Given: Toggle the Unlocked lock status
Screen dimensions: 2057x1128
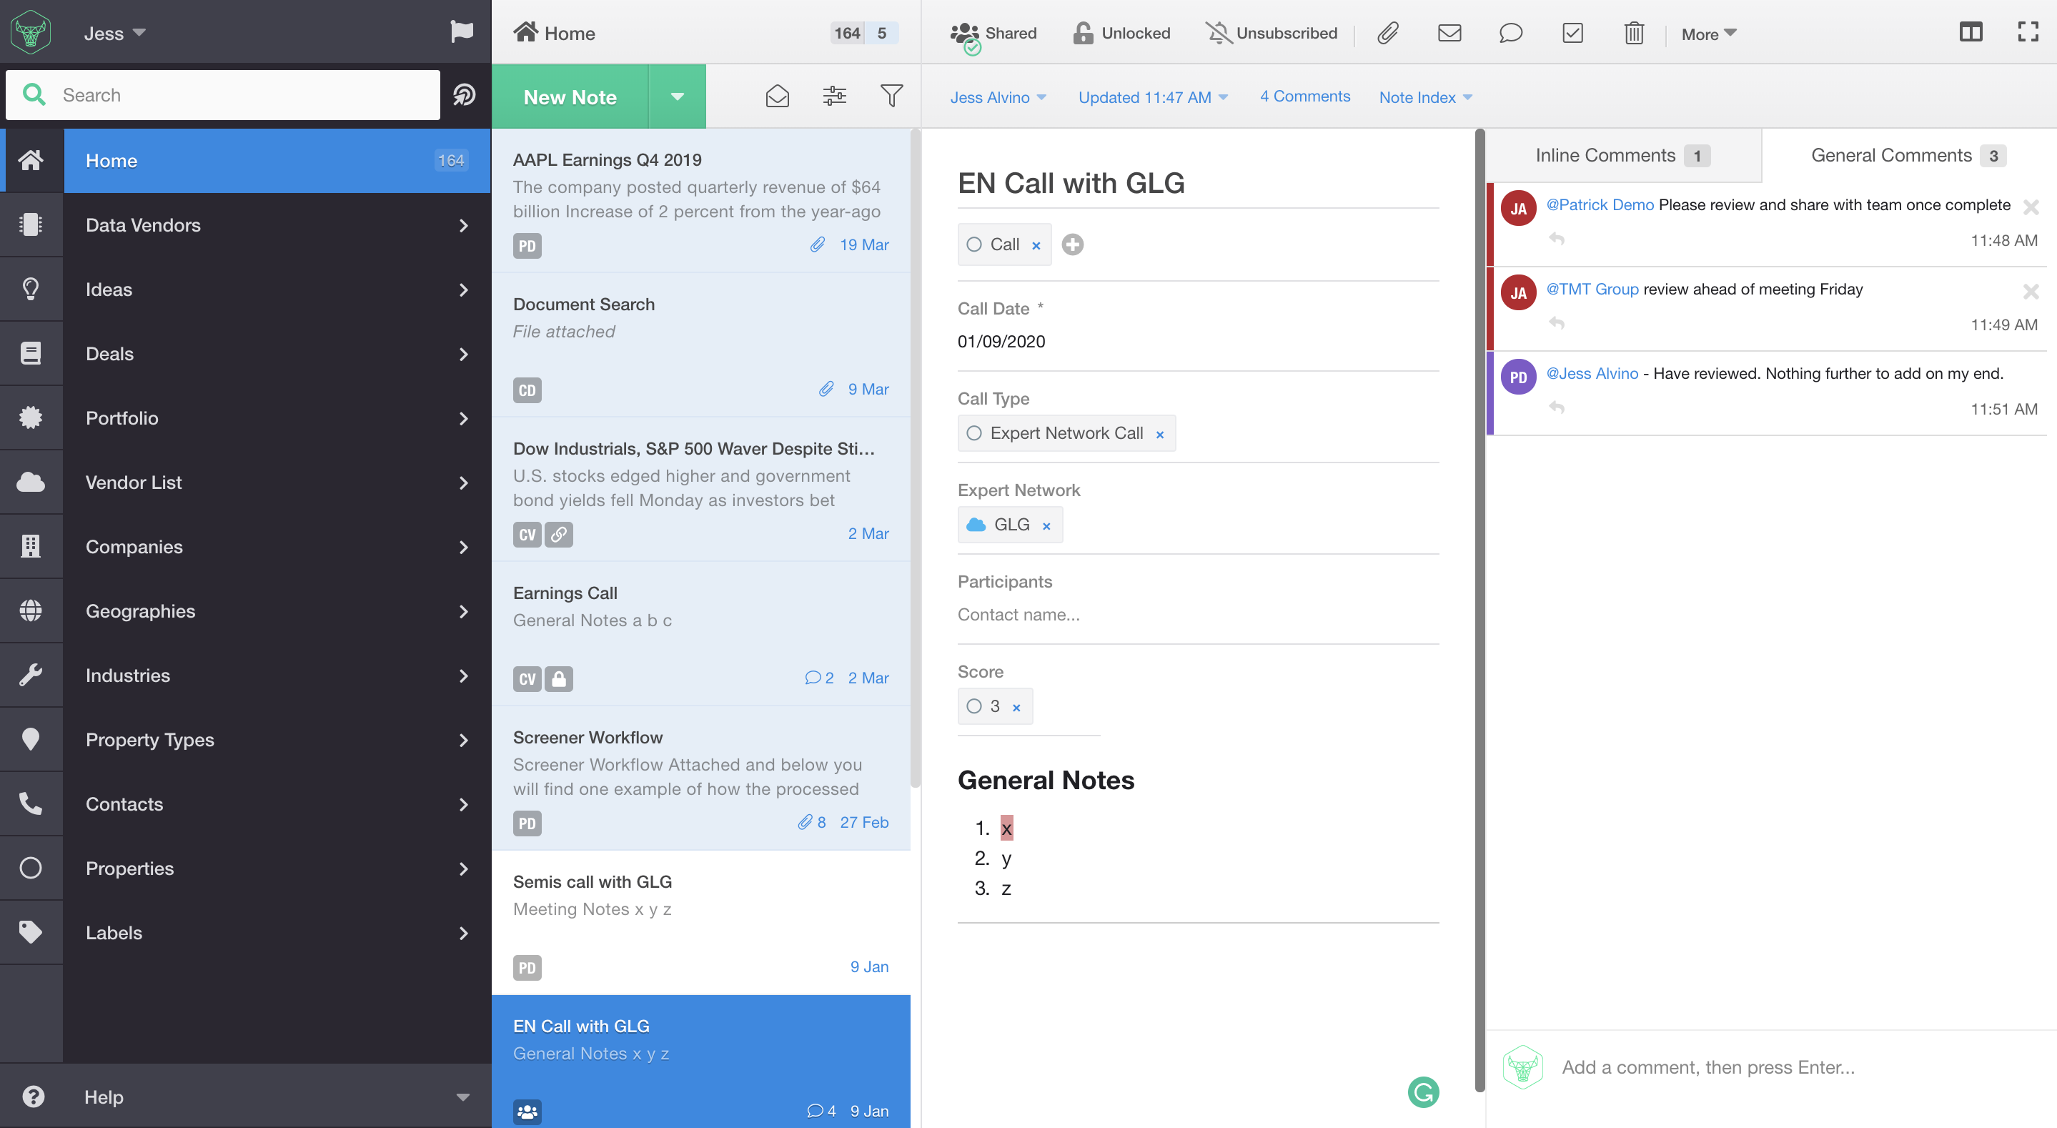Looking at the screenshot, I should click(x=1122, y=34).
